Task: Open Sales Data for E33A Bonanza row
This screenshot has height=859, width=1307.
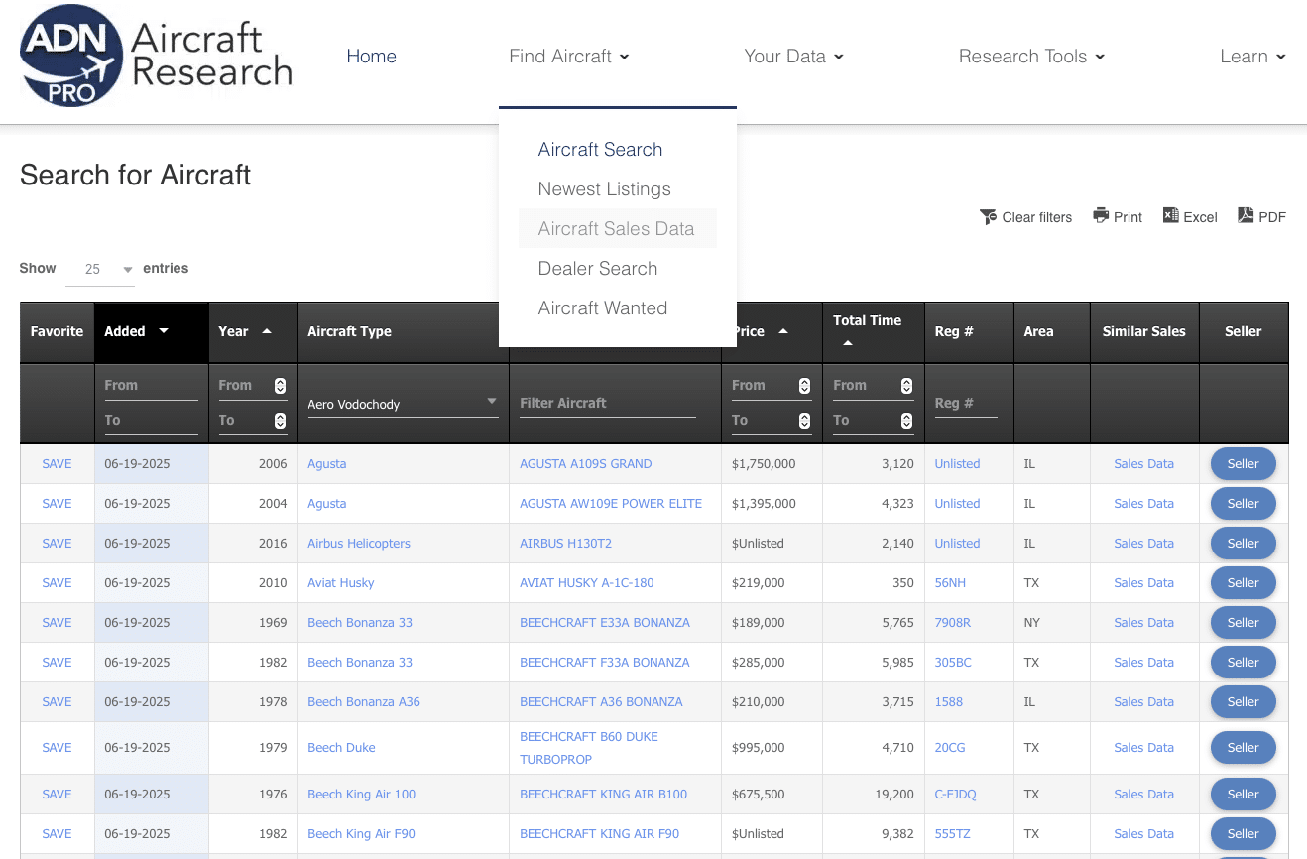Action: (1143, 623)
